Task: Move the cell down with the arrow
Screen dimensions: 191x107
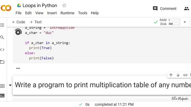Action: (178, 75)
